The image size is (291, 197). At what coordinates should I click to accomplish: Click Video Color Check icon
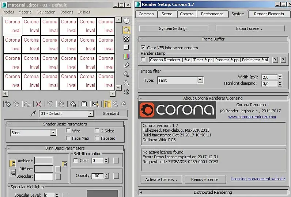tap(126, 57)
